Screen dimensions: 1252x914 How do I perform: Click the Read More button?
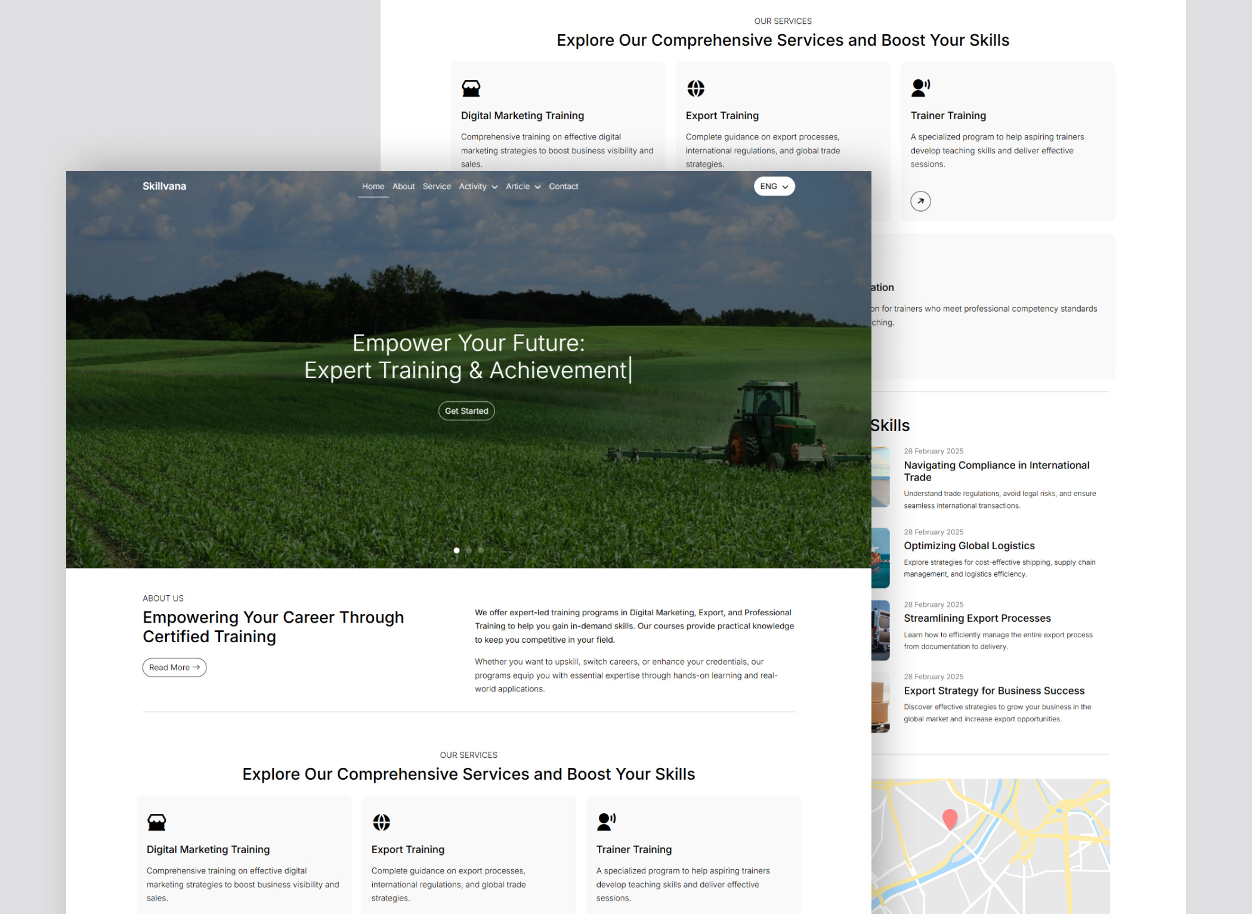click(174, 667)
